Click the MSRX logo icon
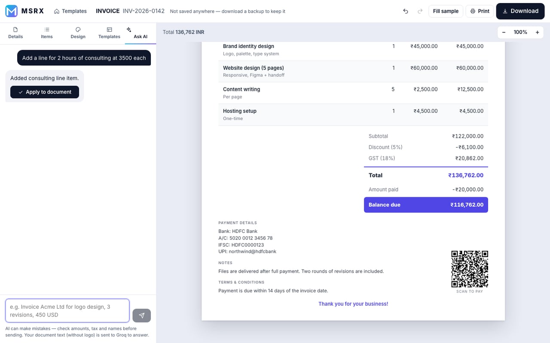The height and width of the screenshot is (343, 550). (x=12, y=11)
